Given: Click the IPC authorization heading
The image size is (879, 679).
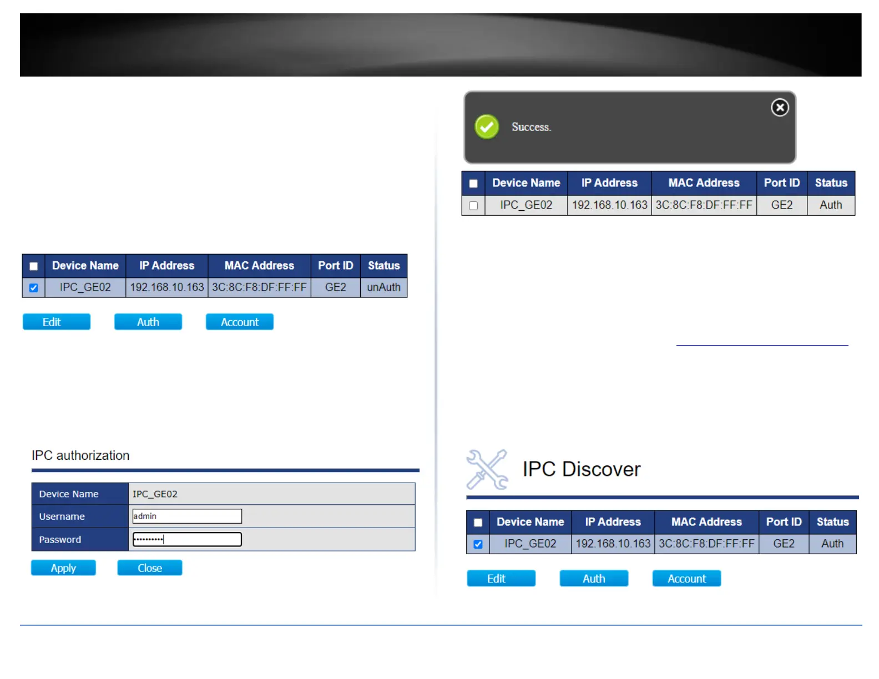Looking at the screenshot, I should [80, 455].
